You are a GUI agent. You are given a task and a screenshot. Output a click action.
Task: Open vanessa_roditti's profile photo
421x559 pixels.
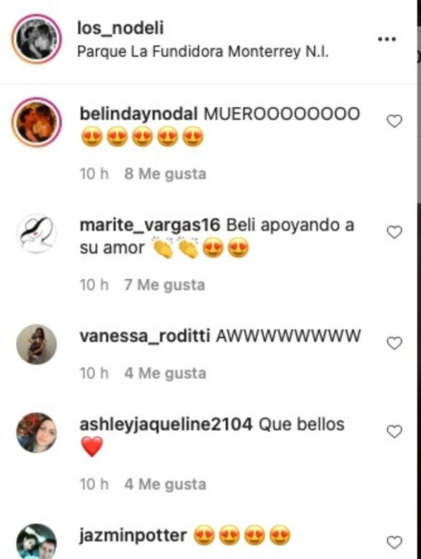click(36, 344)
